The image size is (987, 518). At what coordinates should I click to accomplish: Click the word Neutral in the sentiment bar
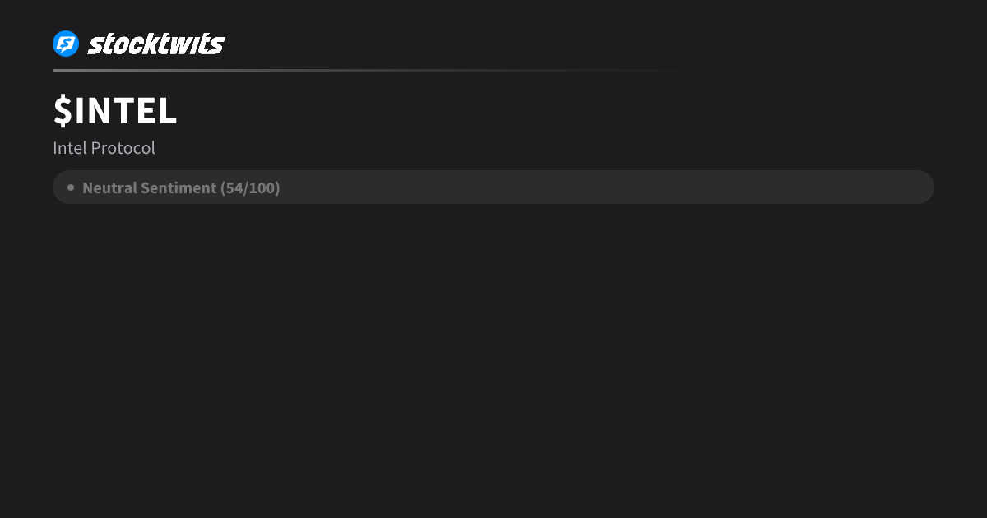[x=109, y=187]
